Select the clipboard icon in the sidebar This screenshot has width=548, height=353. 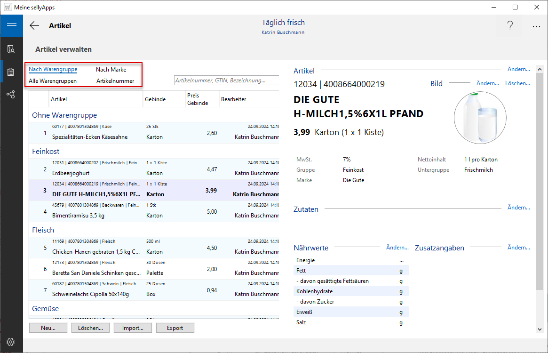click(11, 72)
